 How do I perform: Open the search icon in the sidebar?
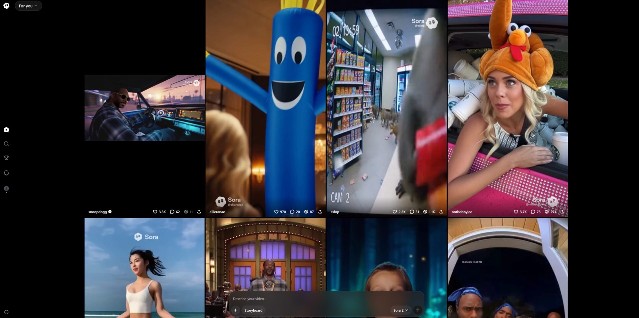6,144
